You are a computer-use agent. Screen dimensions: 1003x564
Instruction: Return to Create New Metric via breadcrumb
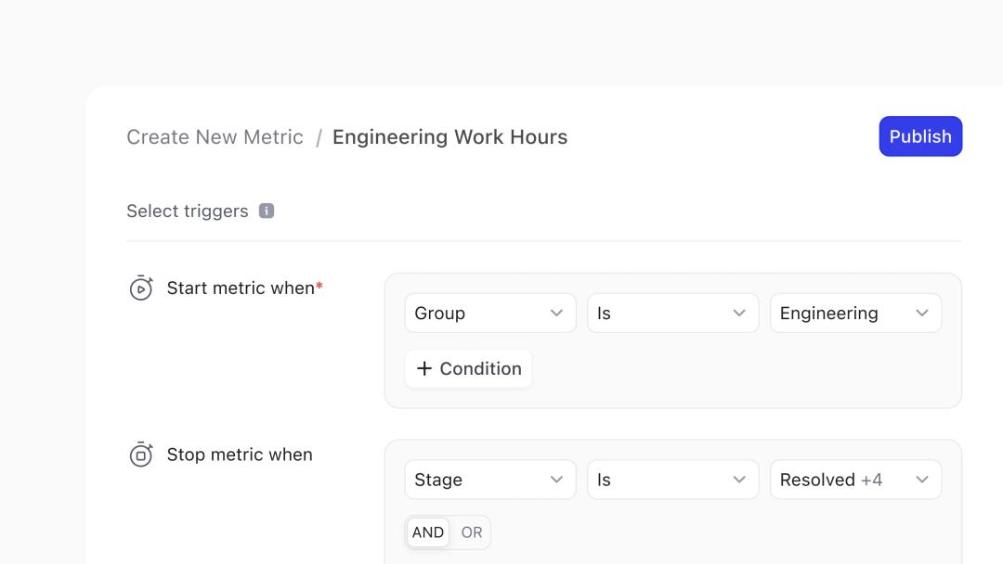pos(215,136)
